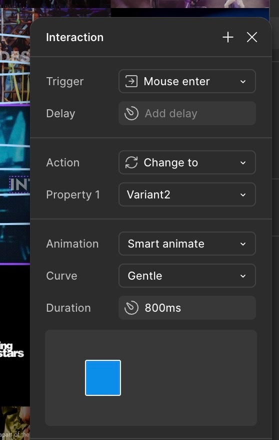Screen dimensions: 279x440
Task: Click the Add delay input field
Action: pos(187,113)
